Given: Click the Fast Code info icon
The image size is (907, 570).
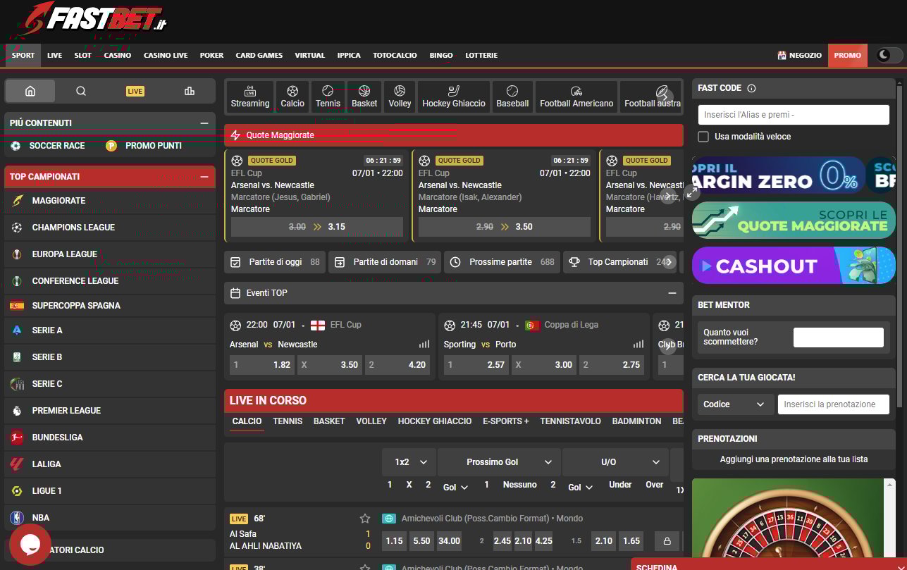Looking at the screenshot, I should coord(751,88).
